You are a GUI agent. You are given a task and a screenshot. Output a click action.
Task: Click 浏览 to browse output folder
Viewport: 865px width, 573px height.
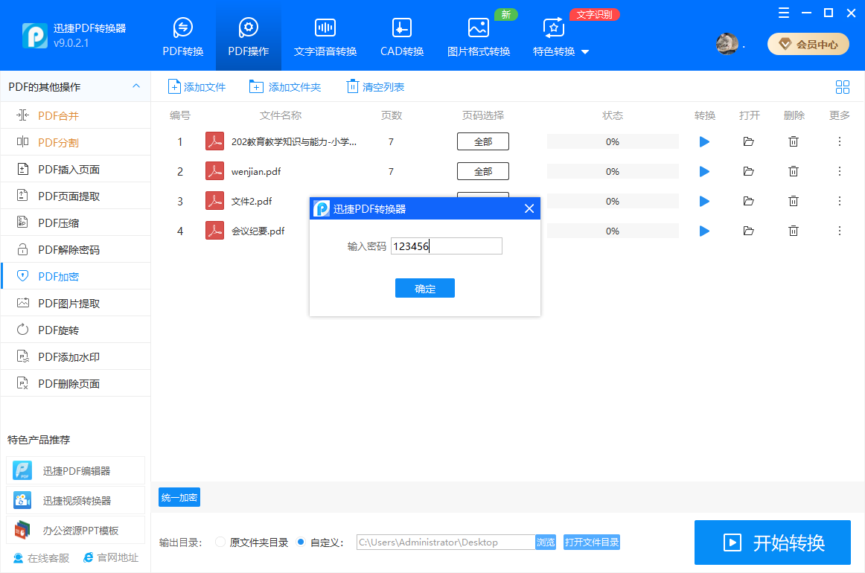(x=546, y=542)
